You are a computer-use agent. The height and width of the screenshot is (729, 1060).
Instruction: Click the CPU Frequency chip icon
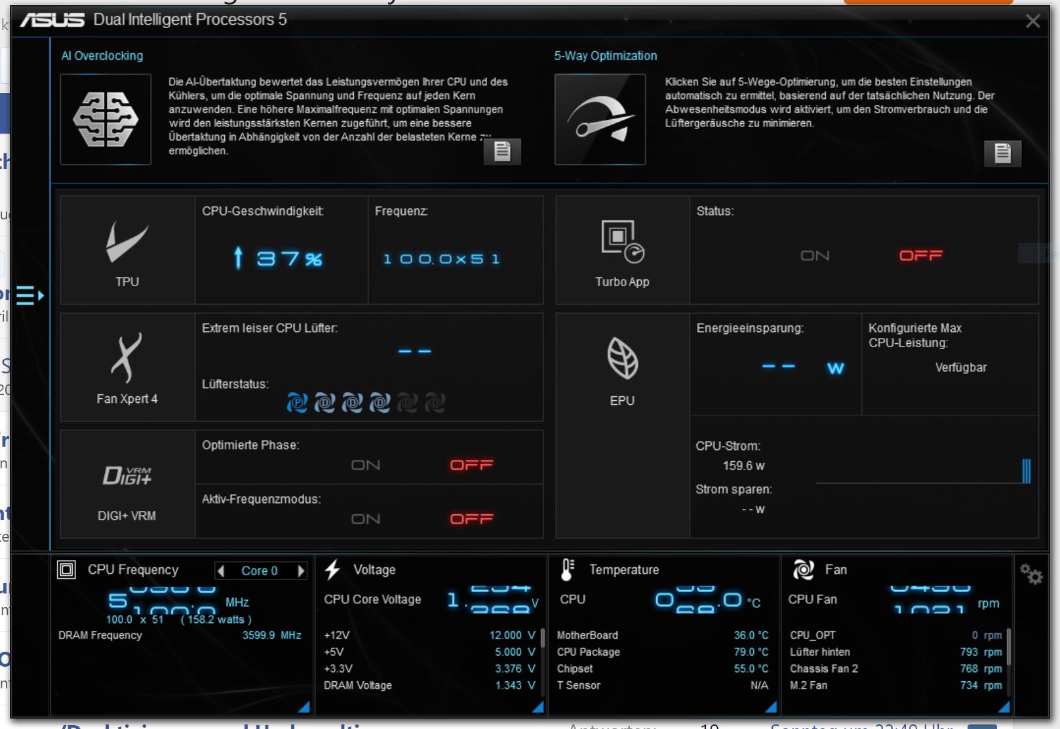coord(66,570)
